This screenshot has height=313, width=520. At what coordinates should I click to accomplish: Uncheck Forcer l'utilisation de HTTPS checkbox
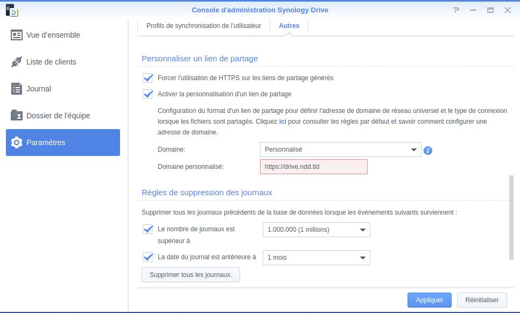point(148,78)
